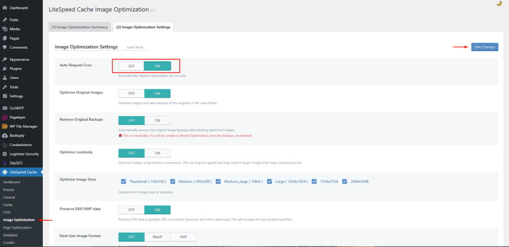This screenshot has width=509, height=247.
Task: Click the Dashboard gauge icon in sidebar
Action: click(x=5, y=8)
